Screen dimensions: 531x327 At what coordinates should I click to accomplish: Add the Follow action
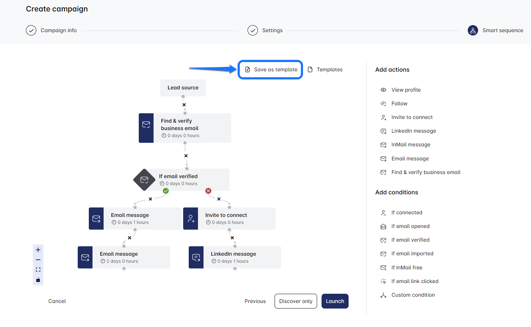click(399, 103)
